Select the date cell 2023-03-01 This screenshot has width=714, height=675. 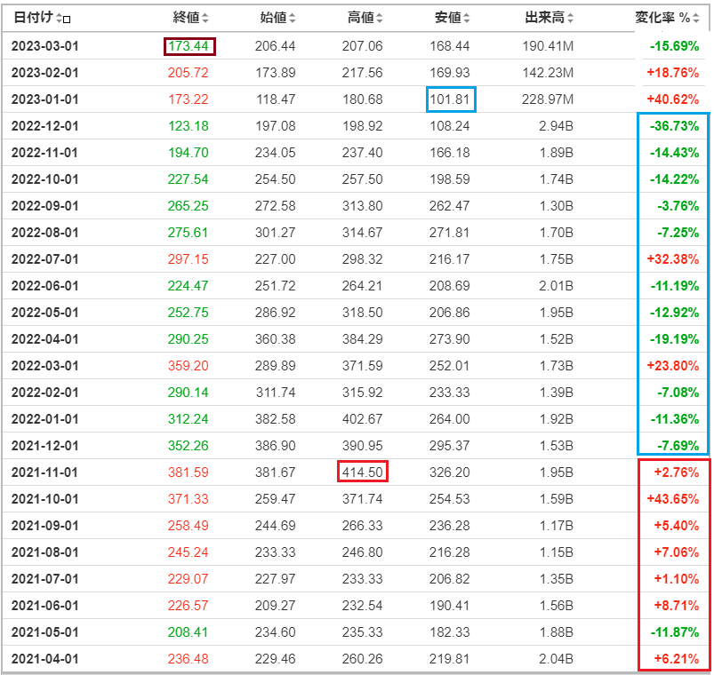point(45,46)
